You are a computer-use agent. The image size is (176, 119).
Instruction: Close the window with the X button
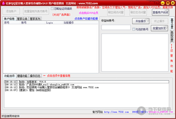point(173,3)
